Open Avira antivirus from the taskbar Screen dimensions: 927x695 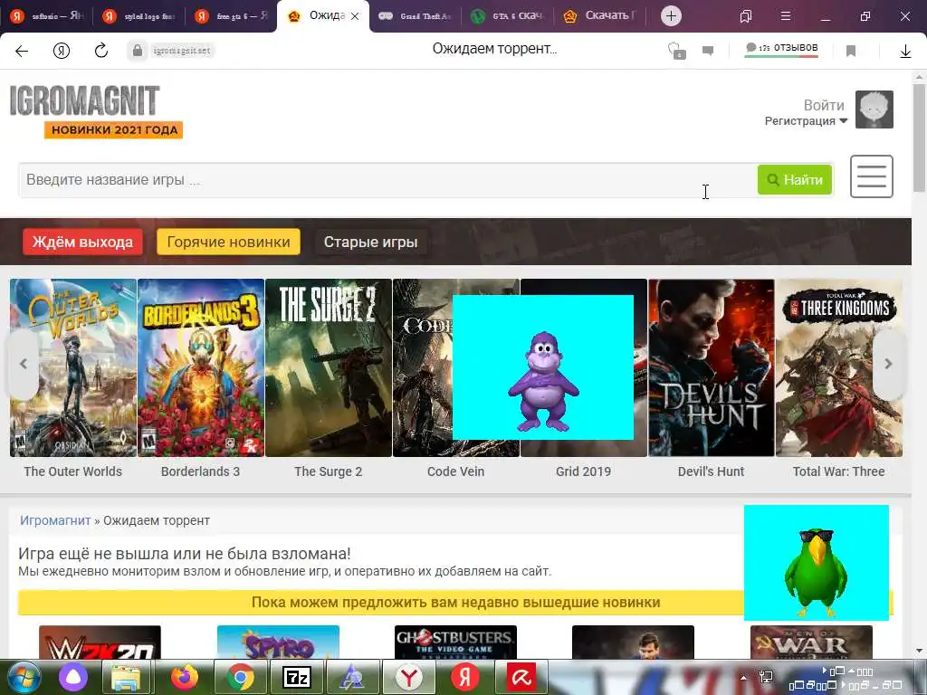(x=521, y=677)
